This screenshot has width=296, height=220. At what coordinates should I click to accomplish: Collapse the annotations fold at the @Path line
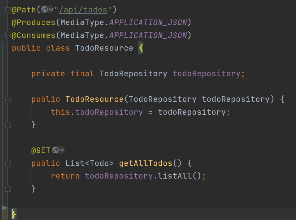coord(8,10)
